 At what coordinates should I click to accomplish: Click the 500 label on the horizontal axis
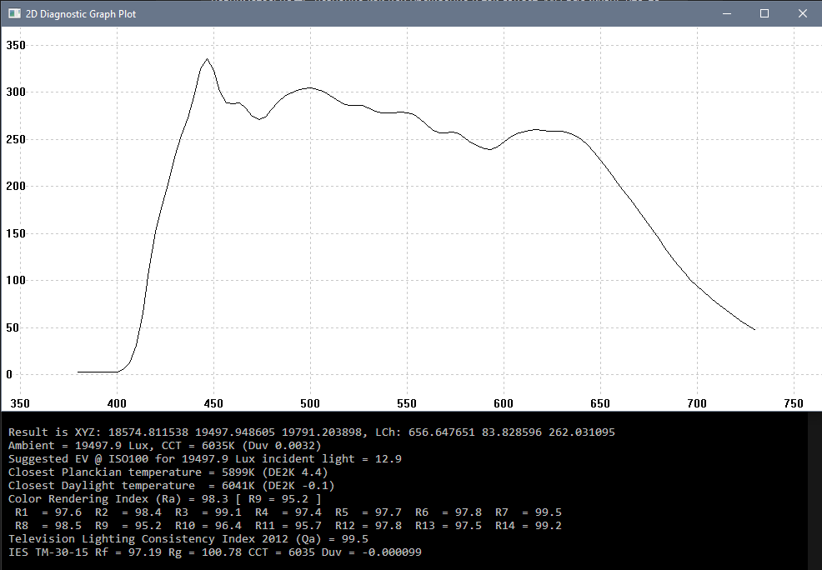coord(310,403)
